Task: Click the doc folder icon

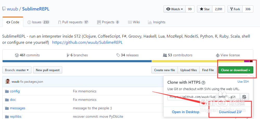Action: (7, 100)
